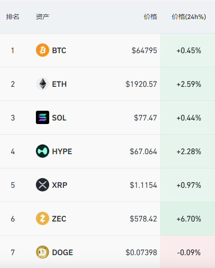Click the SOL price $77.47
This screenshot has width=215, height=268.
(x=145, y=118)
